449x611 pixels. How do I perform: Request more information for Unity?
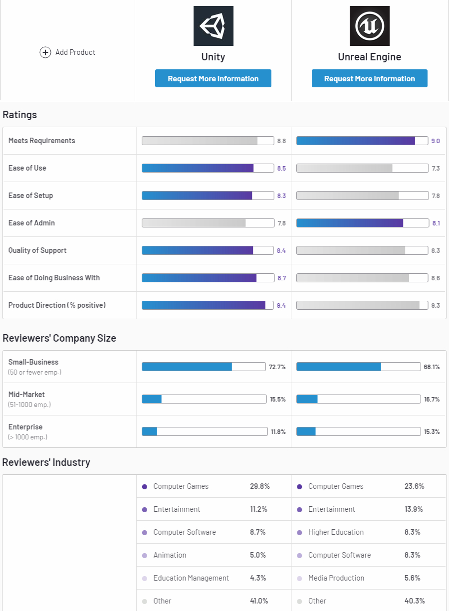pyautogui.click(x=213, y=79)
